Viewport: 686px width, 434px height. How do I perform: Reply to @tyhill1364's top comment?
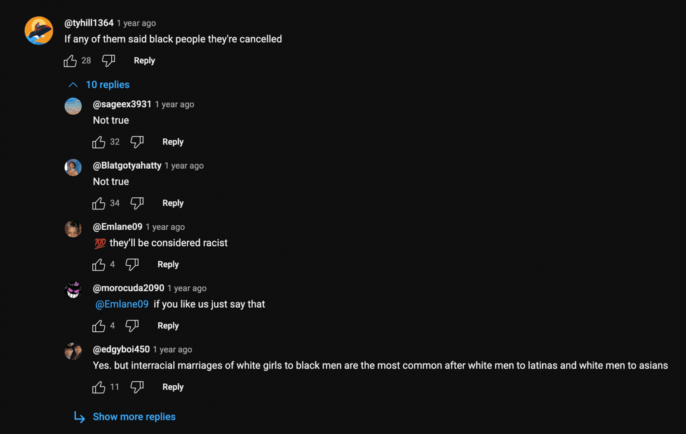[x=144, y=60]
